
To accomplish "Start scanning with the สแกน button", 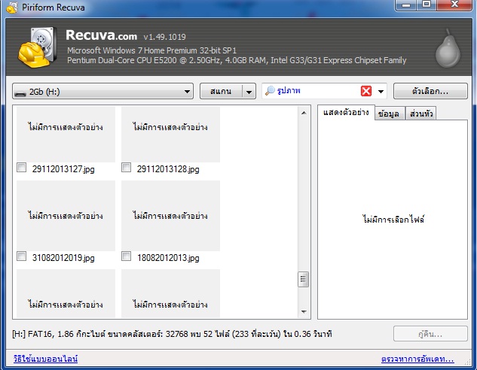I will point(221,91).
